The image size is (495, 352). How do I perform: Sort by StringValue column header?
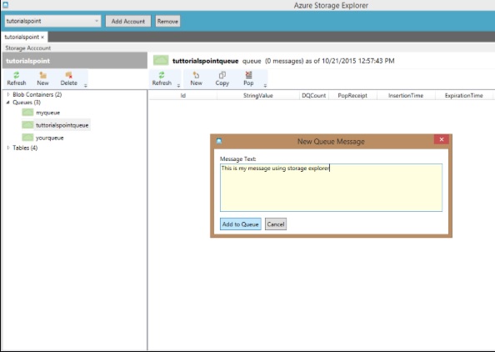pyautogui.click(x=258, y=95)
